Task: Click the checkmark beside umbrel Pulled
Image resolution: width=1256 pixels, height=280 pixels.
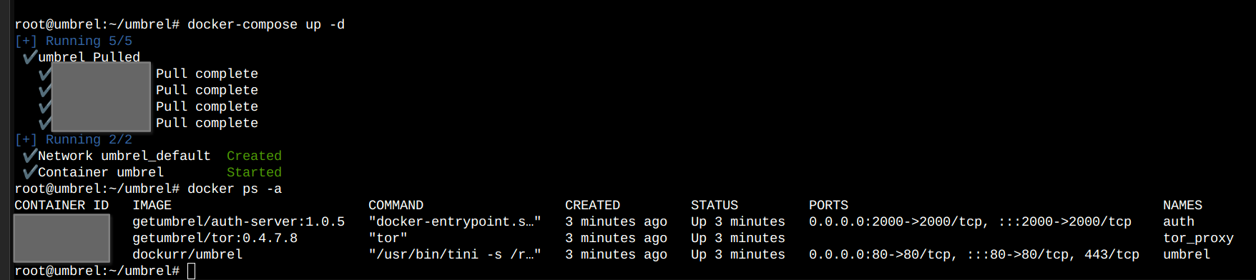Action: (30, 56)
